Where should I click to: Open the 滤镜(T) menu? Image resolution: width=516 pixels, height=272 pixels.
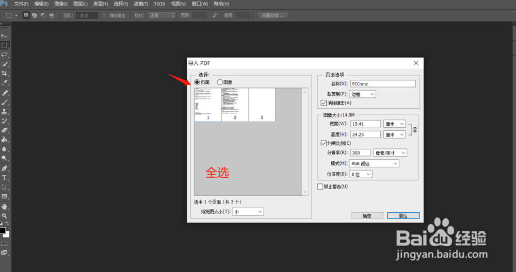[141, 4]
